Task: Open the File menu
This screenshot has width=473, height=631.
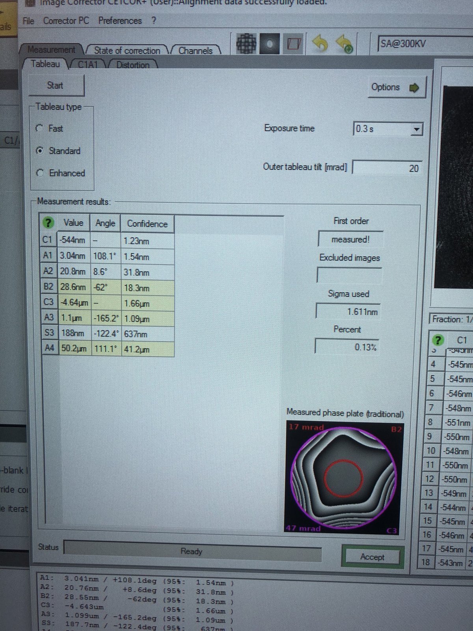Action: pos(28,21)
